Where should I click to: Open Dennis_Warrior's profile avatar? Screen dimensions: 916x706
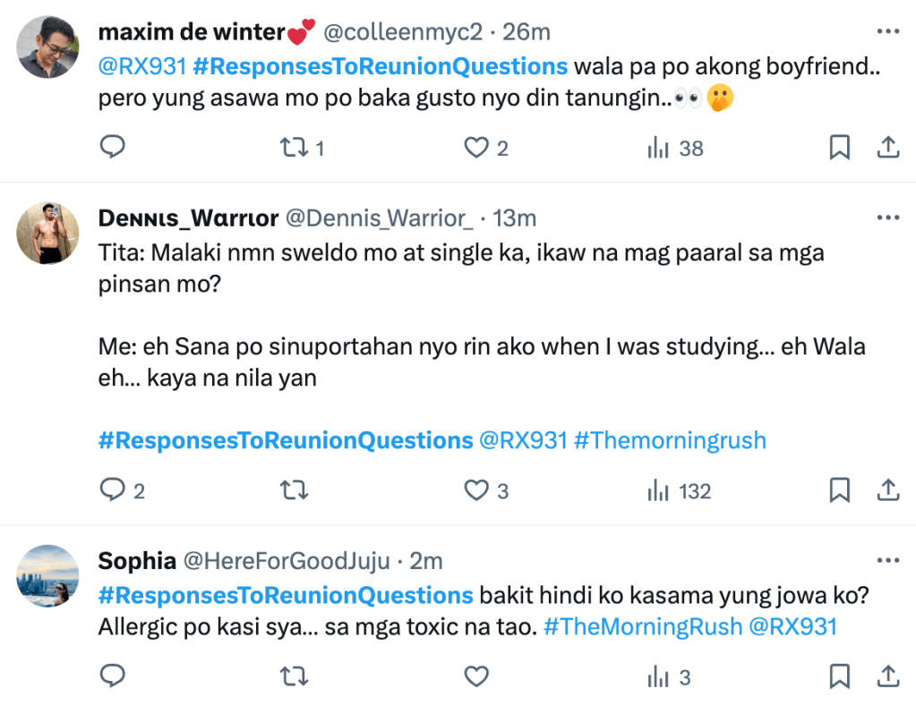(x=47, y=233)
